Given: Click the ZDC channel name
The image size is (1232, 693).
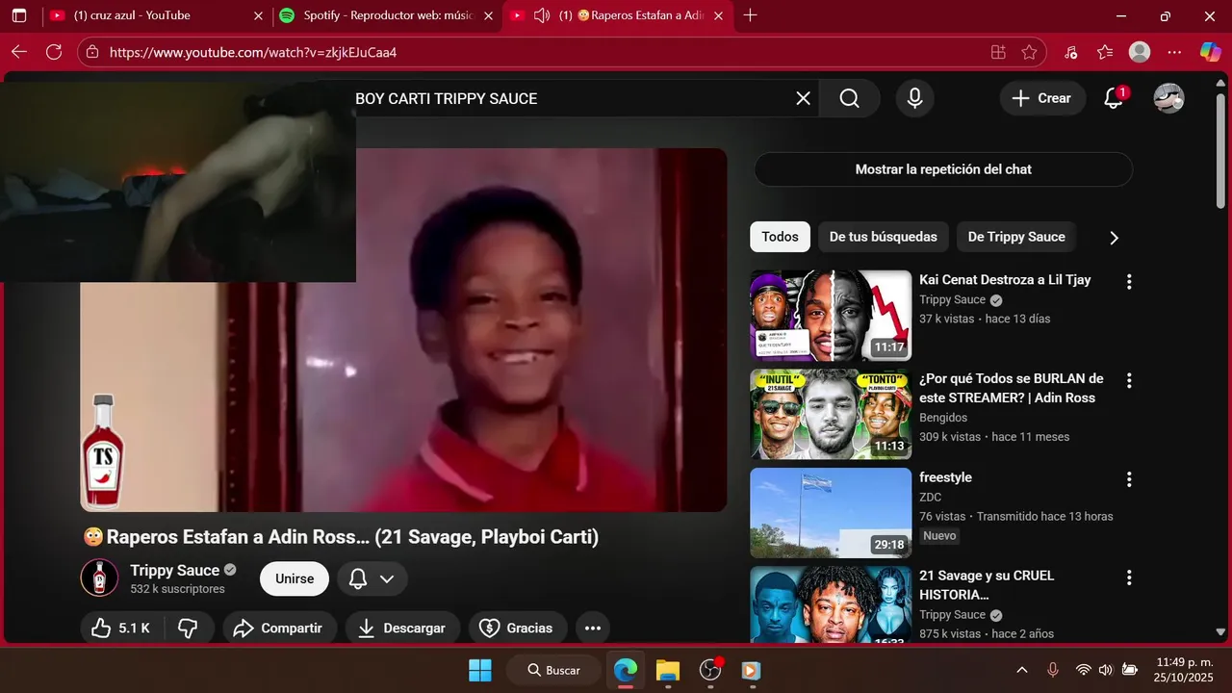Looking at the screenshot, I should (931, 497).
